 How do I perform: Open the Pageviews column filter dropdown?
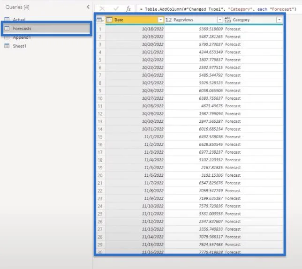pos(220,20)
